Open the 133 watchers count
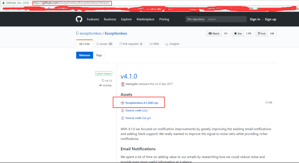The width and height of the screenshot is (299, 163). (x=225, y=33)
